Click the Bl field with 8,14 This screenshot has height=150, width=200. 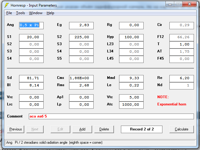pyautogui.click(x=32, y=86)
